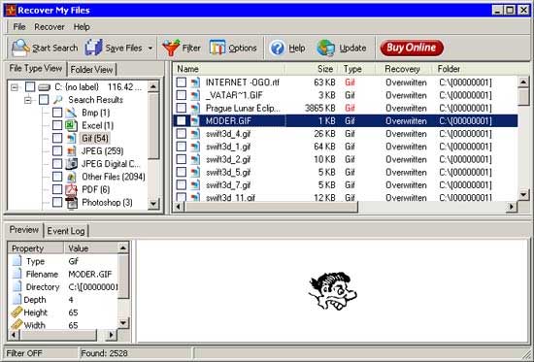The width and height of the screenshot is (534, 362).
Task: Click the blue question mark Help icon
Action: tap(278, 48)
